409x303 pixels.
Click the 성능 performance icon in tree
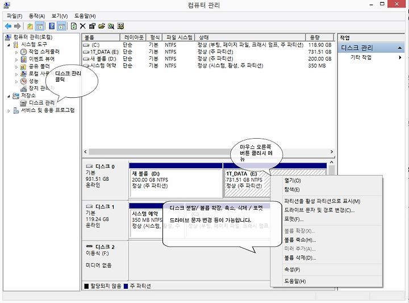[23, 81]
